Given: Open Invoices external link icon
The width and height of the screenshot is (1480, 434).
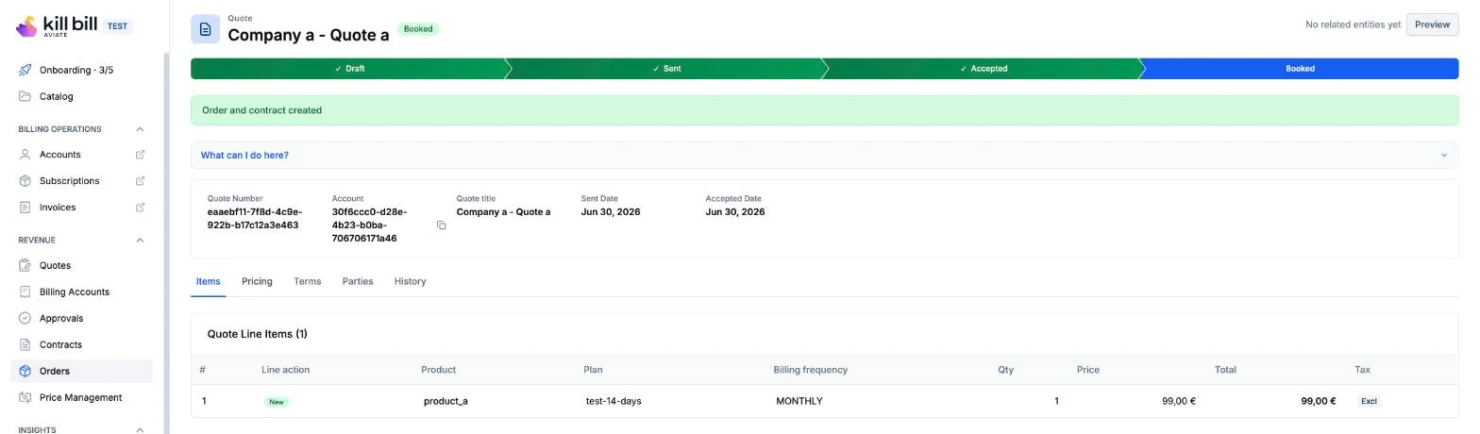Looking at the screenshot, I should [141, 208].
